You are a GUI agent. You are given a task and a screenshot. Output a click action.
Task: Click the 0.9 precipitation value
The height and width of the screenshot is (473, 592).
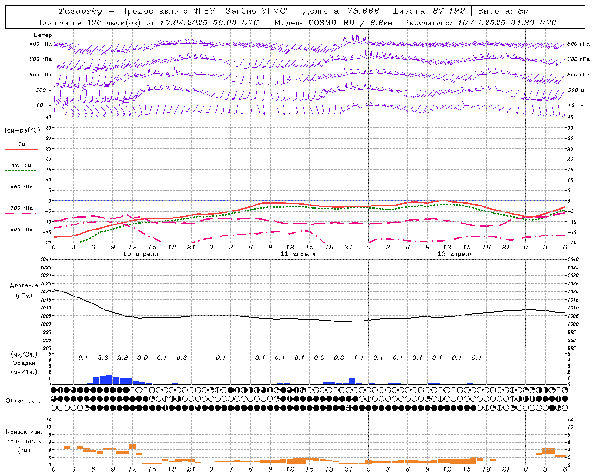point(142,358)
